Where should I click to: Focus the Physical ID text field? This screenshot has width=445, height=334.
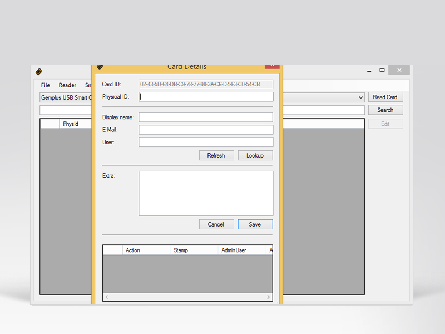pyautogui.click(x=206, y=96)
